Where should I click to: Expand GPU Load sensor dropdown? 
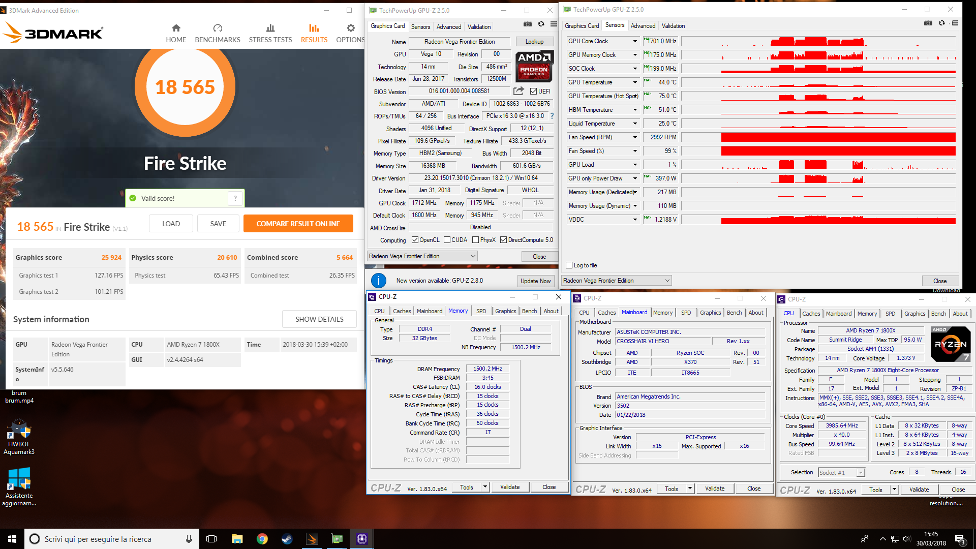pos(635,165)
